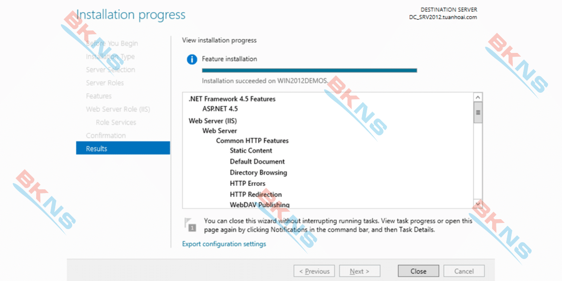This screenshot has width=562, height=281.
Task: Select the Results step in the wizard sidebar
Action: point(123,148)
